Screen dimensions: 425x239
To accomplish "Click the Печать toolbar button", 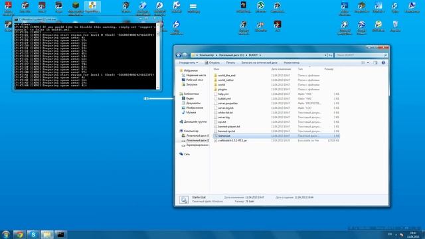I will pos(230,62).
